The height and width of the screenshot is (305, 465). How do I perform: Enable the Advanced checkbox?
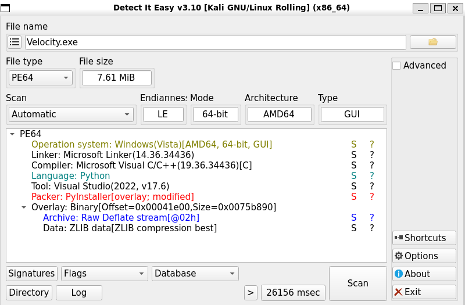(396, 66)
